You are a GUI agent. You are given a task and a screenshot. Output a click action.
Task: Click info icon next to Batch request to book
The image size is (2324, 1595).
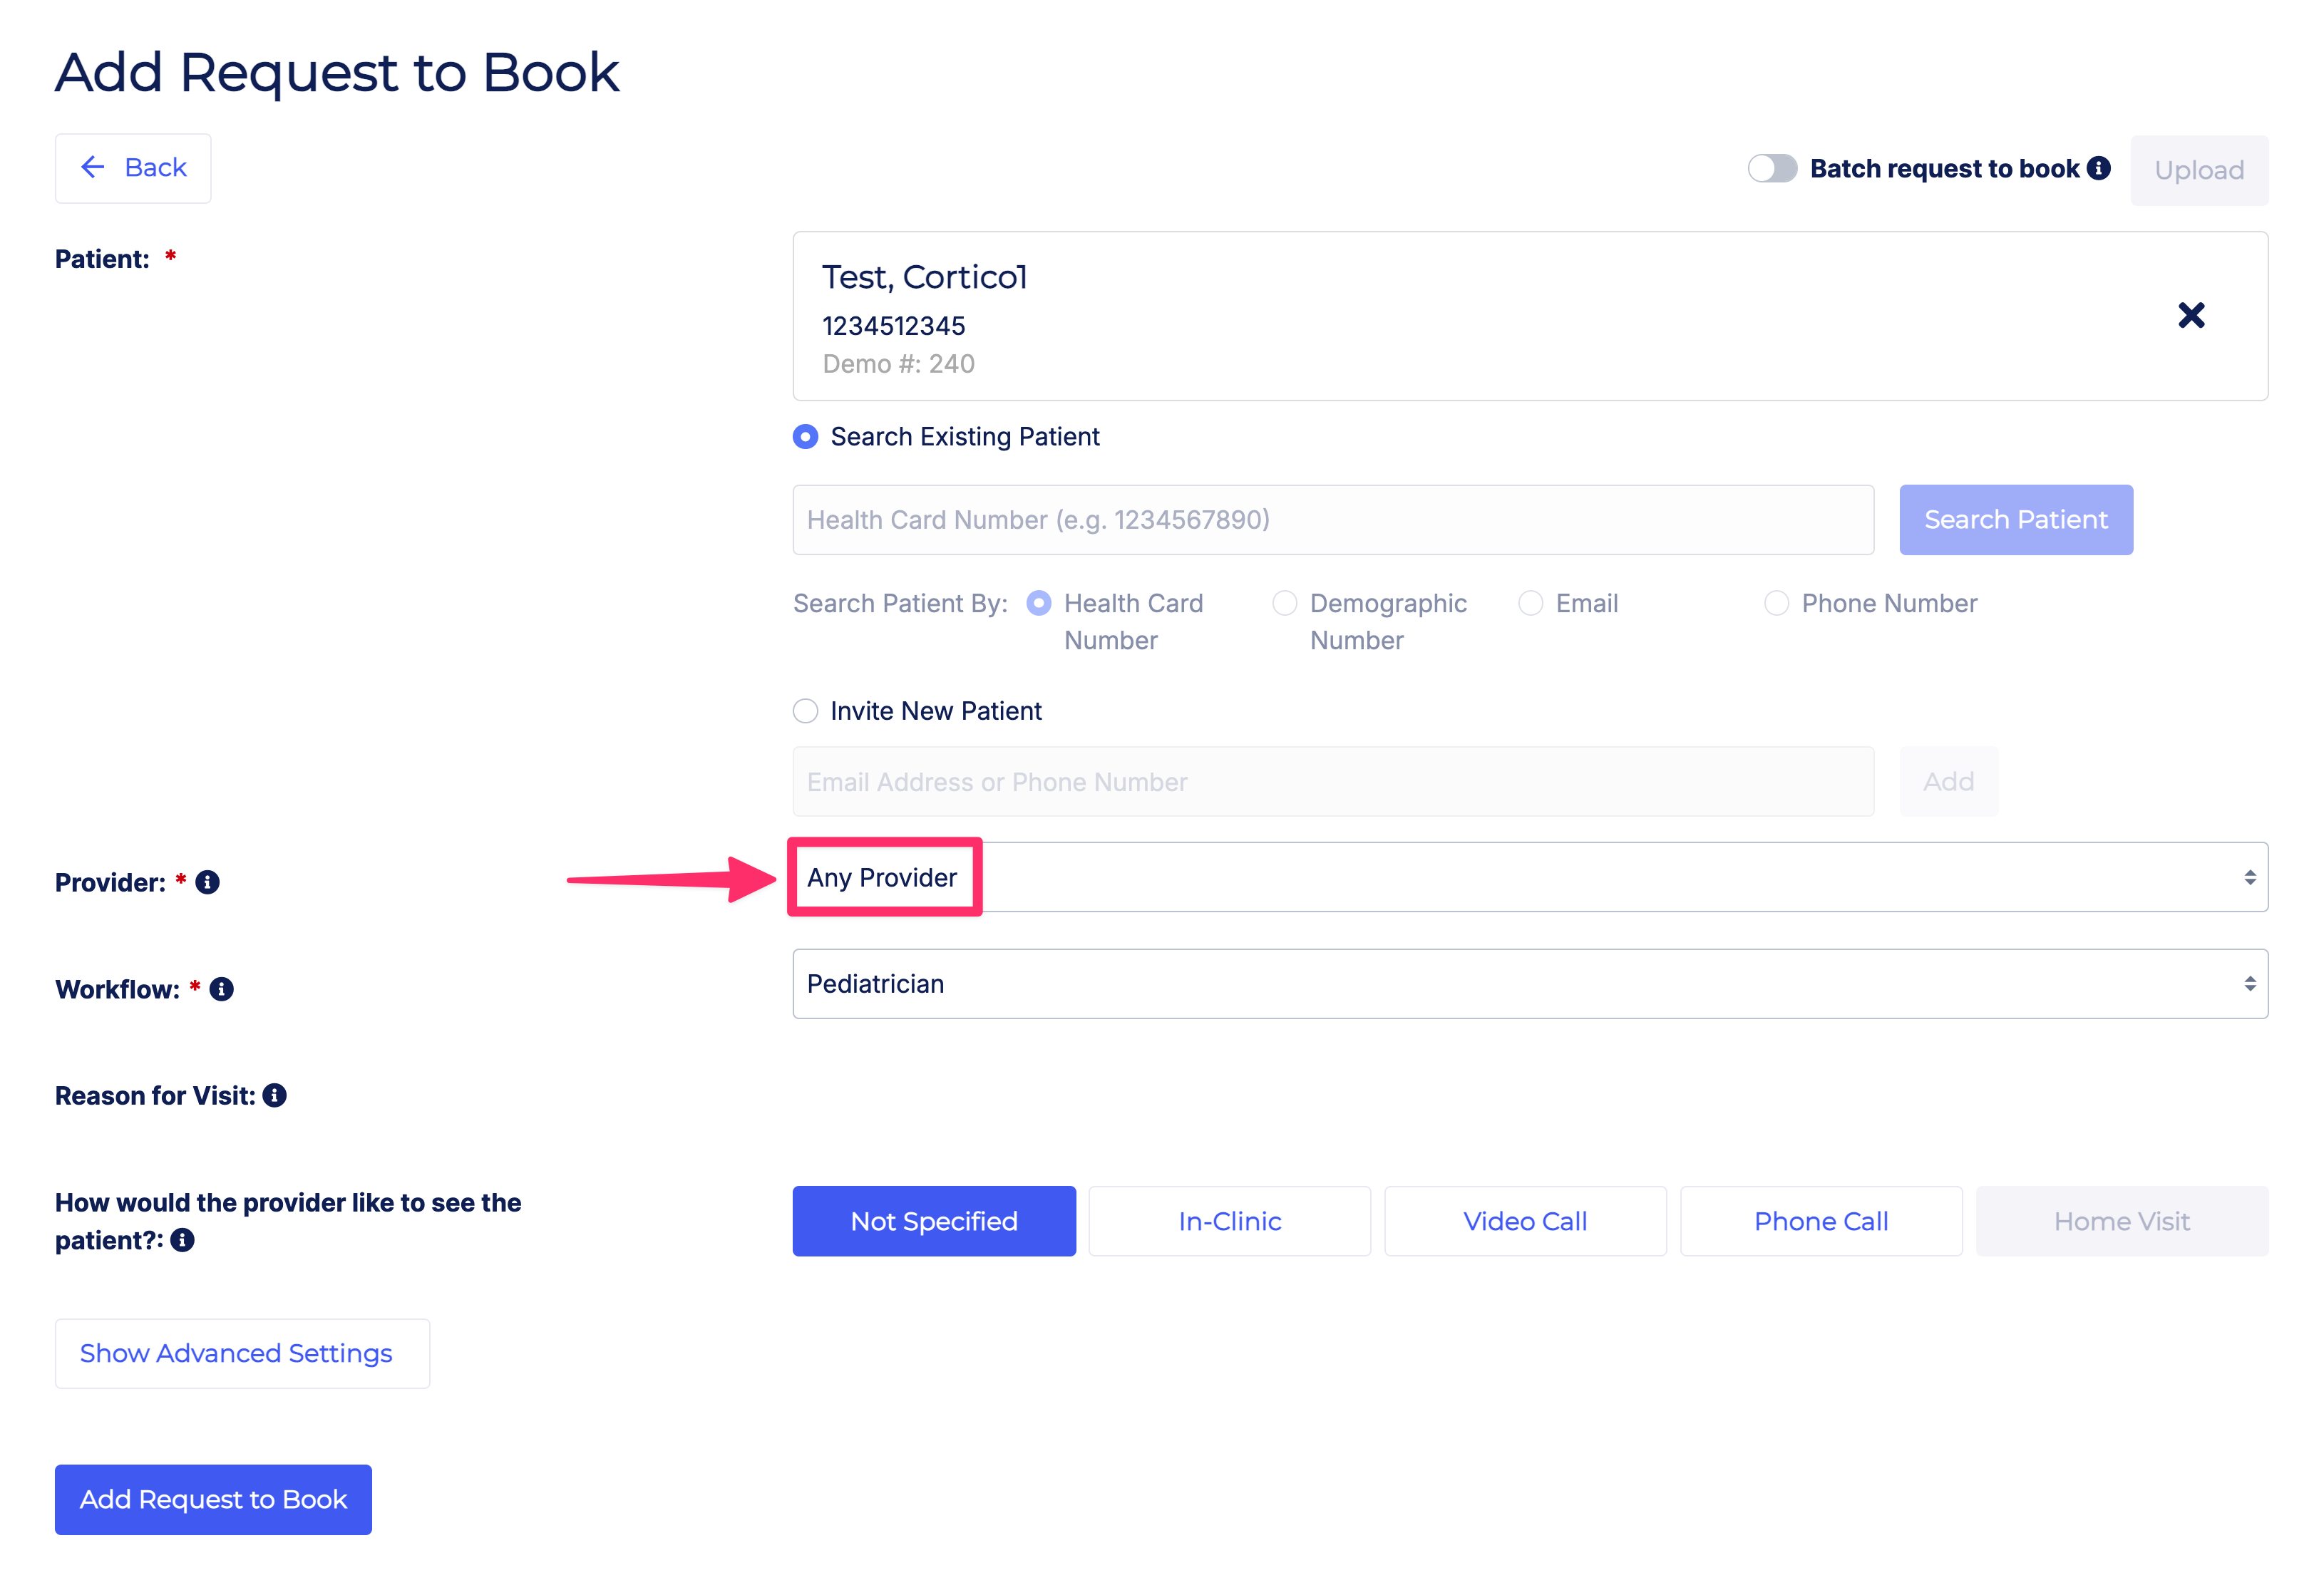[x=2099, y=168]
